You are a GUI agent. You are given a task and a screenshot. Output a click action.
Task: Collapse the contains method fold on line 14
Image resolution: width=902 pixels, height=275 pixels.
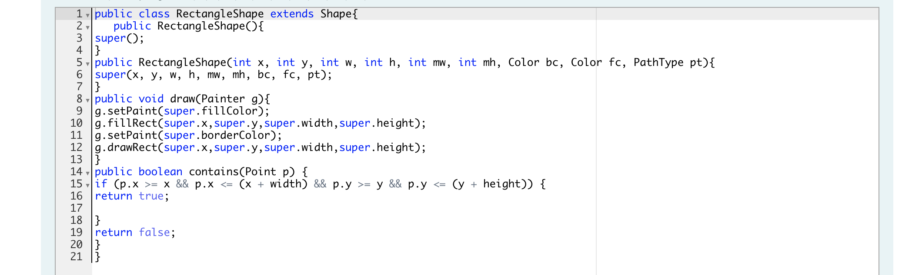pyautogui.click(x=87, y=174)
